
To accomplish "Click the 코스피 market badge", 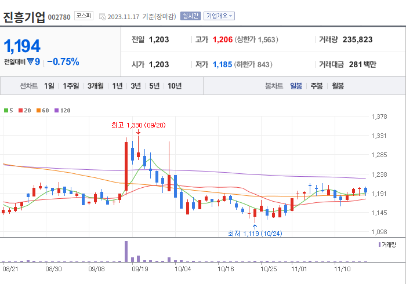I will click(x=84, y=16).
